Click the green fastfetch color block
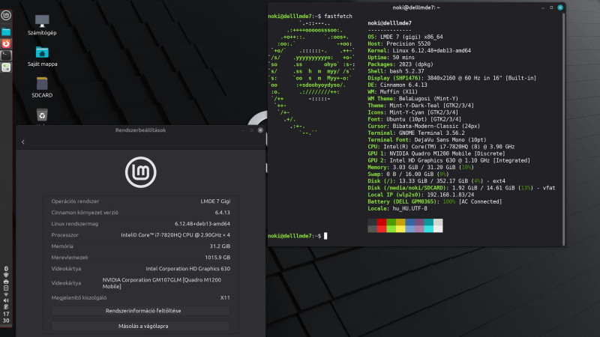This screenshot has height=337, width=600. coord(391,225)
